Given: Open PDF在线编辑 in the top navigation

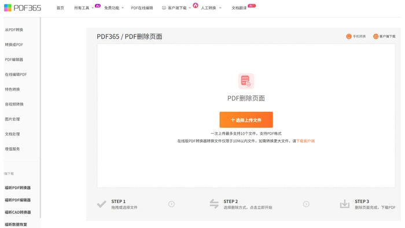Looking at the screenshot, I should coord(142,8).
